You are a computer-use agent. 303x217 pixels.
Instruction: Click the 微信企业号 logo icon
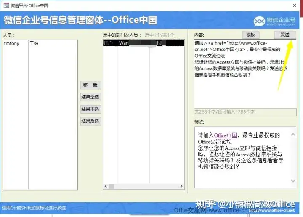259,21
